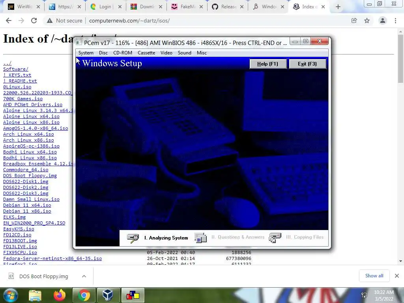Screen dimensions: 404x303
Task: Open the Chrome profile icon
Action: [383, 21]
